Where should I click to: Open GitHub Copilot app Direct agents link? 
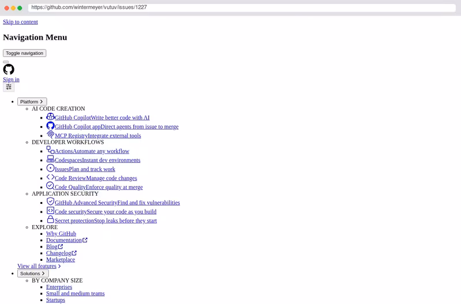coord(116,127)
